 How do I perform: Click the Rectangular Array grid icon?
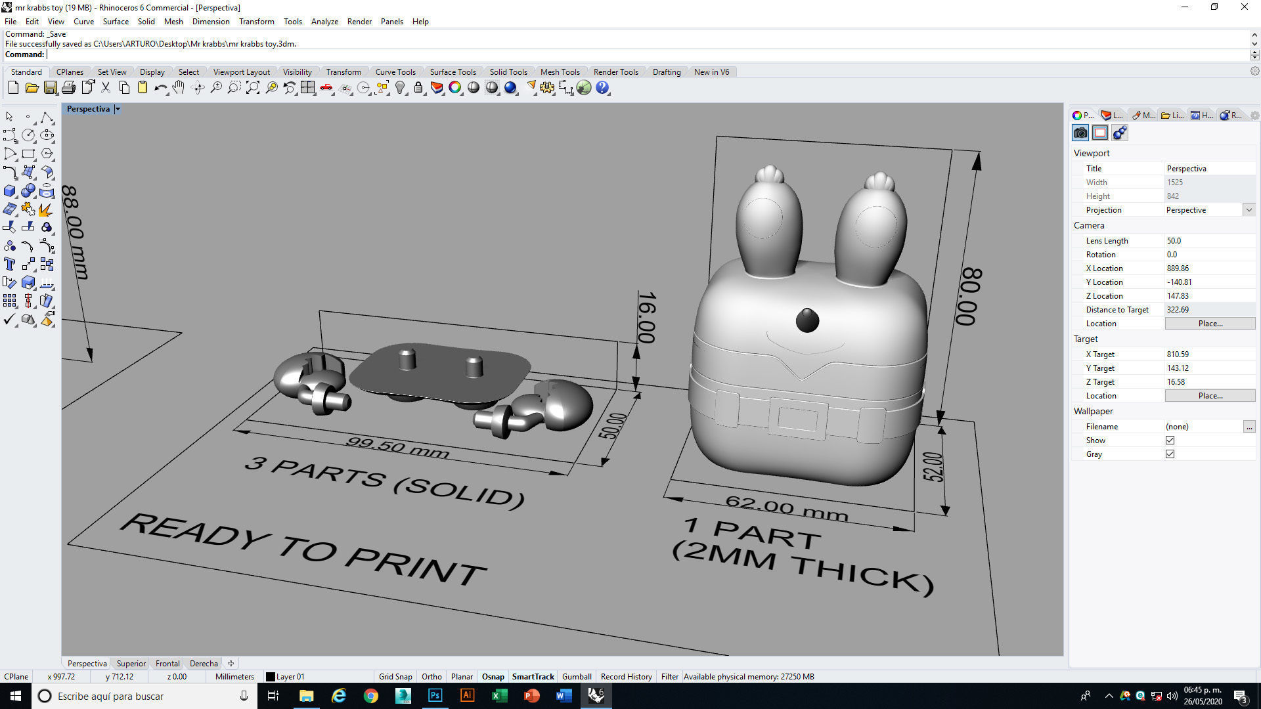point(10,301)
